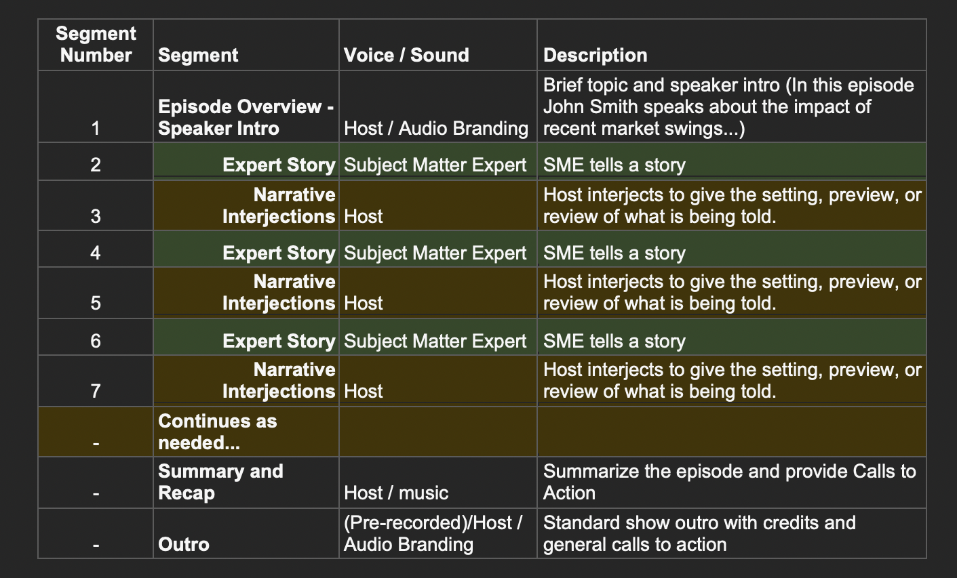The width and height of the screenshot is (957, 578).
Task: Click "SME tells a story" in segment 2 row
Action: point(732,162)
